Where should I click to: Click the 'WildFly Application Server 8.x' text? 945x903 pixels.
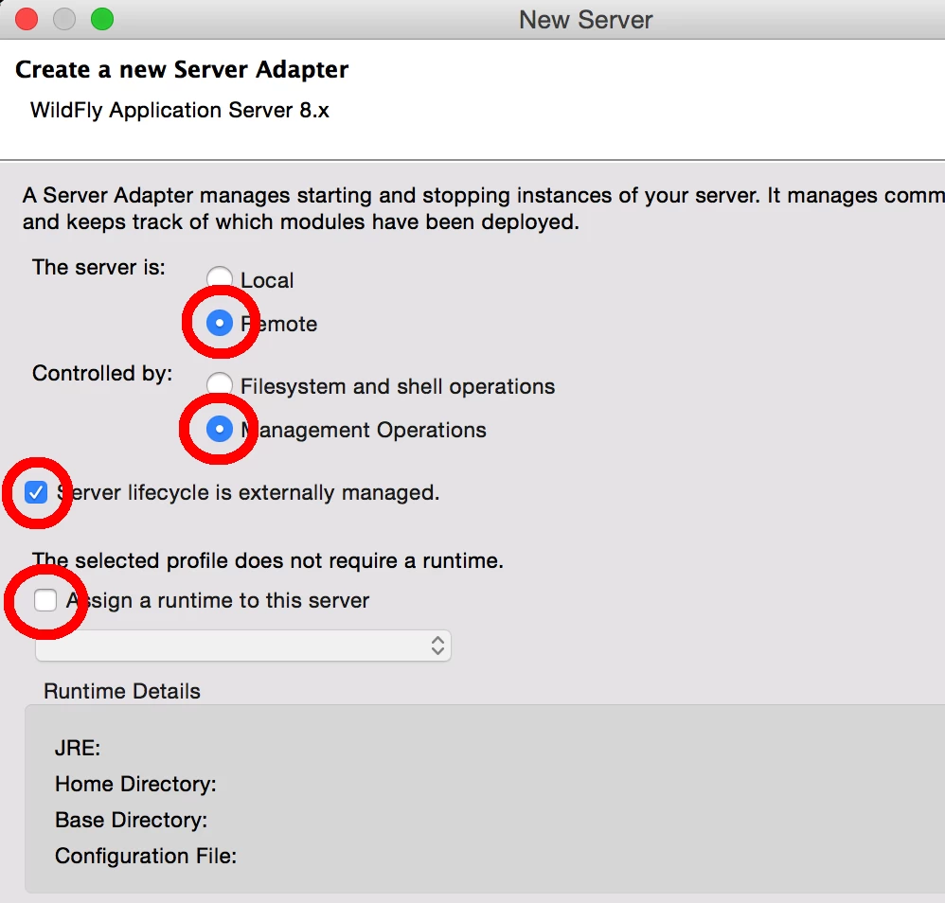pos(180,110)
